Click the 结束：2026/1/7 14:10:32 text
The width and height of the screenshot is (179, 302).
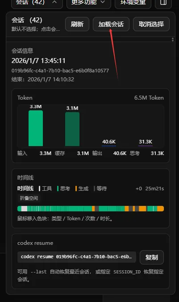click(x=43, y=80)
